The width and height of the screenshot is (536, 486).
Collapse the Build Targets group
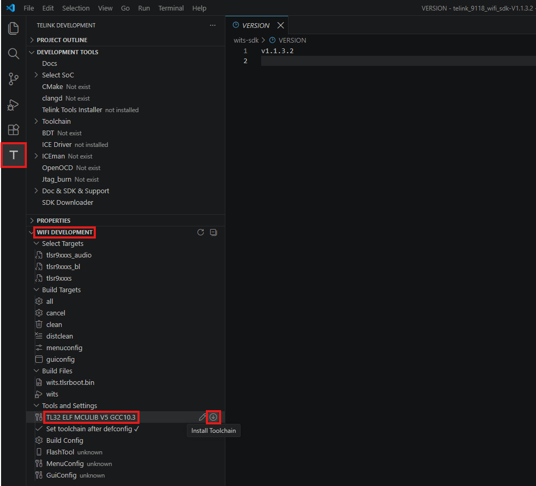click(x=36, y=290)
